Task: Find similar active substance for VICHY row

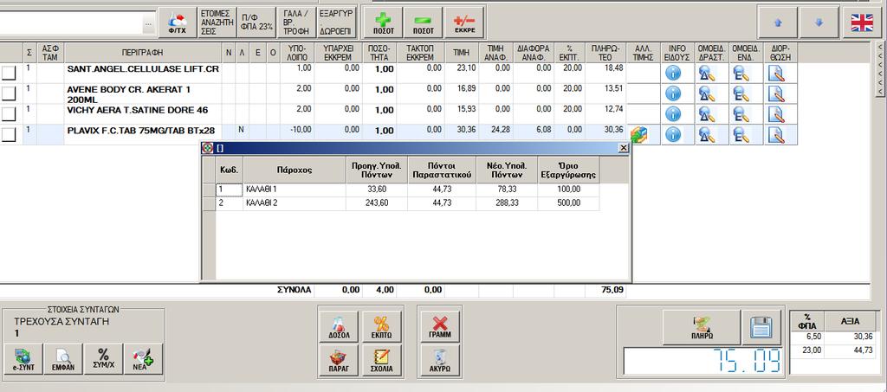Action: click(707, 114)
